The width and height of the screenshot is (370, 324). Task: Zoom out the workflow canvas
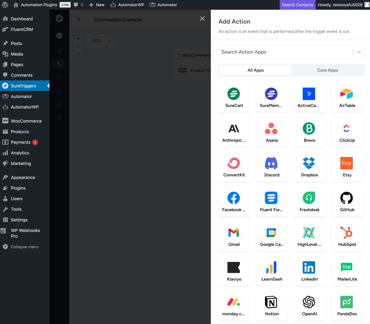[x=78, y=47]
